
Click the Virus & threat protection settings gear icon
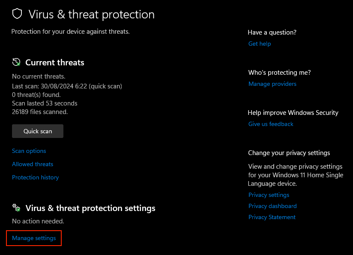pyautogui.click(x=16, y=208)
